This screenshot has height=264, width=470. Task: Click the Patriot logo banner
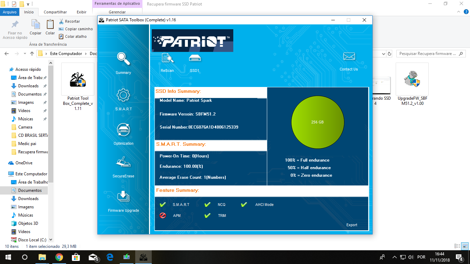192,41
